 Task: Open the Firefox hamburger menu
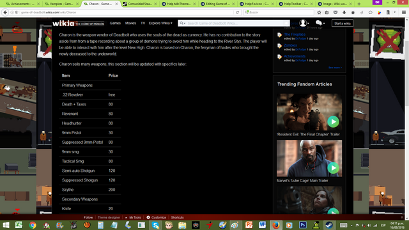click(x=404, y=12)
